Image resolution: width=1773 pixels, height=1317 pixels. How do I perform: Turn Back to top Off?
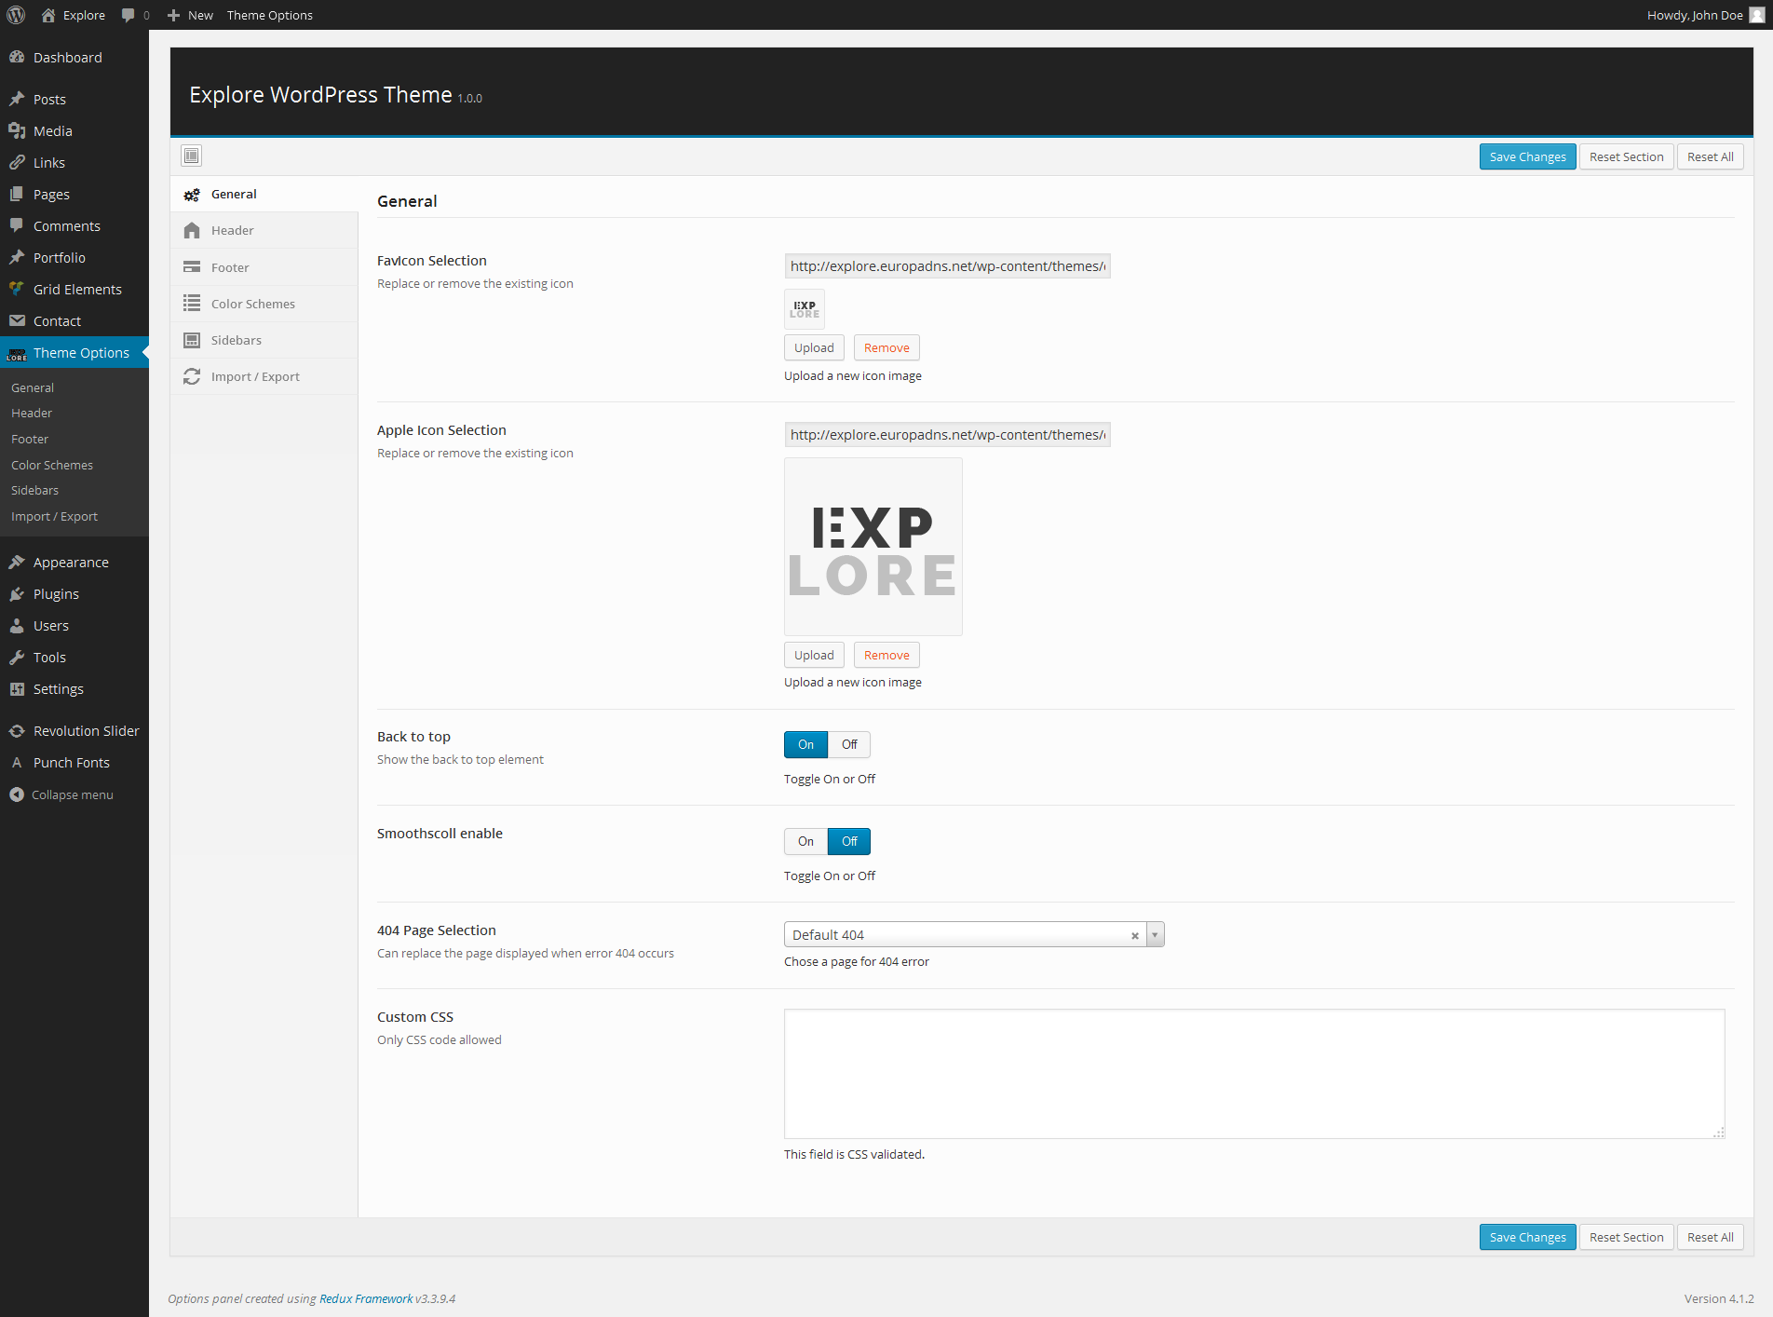[849, 744]
